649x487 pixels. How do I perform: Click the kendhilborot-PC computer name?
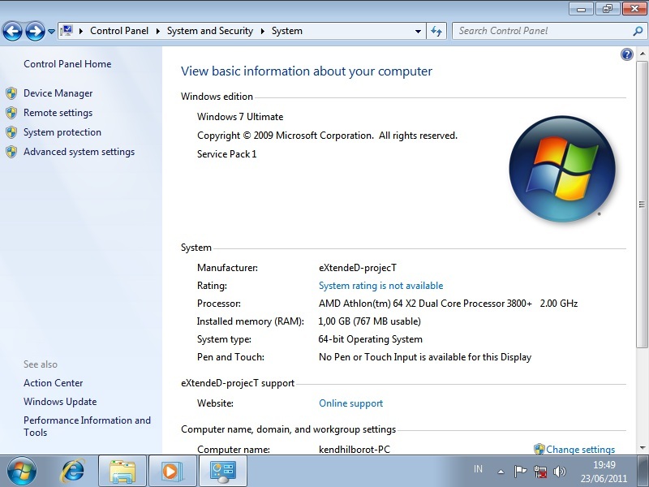[355, 450]
